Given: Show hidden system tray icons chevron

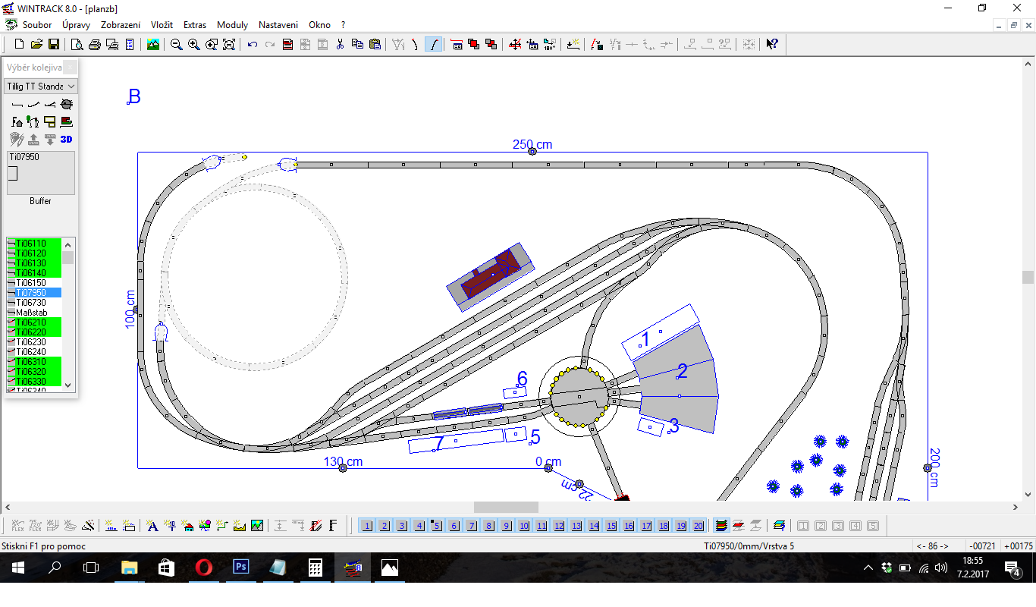Looking at the screenshot, I should point(868,568).
